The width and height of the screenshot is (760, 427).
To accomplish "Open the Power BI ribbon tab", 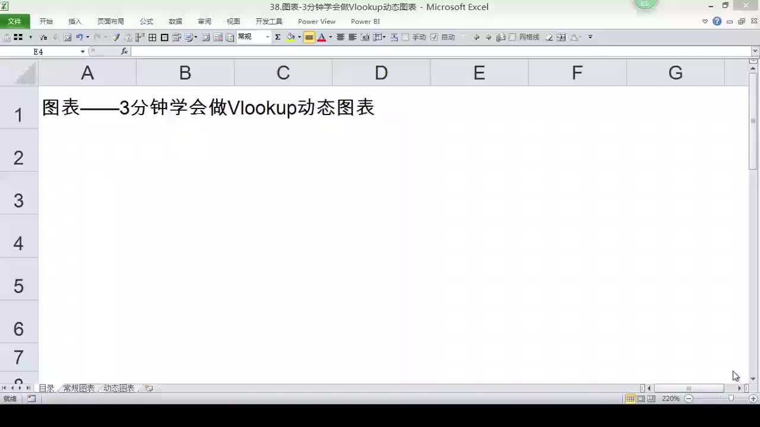I will point(365,21).
